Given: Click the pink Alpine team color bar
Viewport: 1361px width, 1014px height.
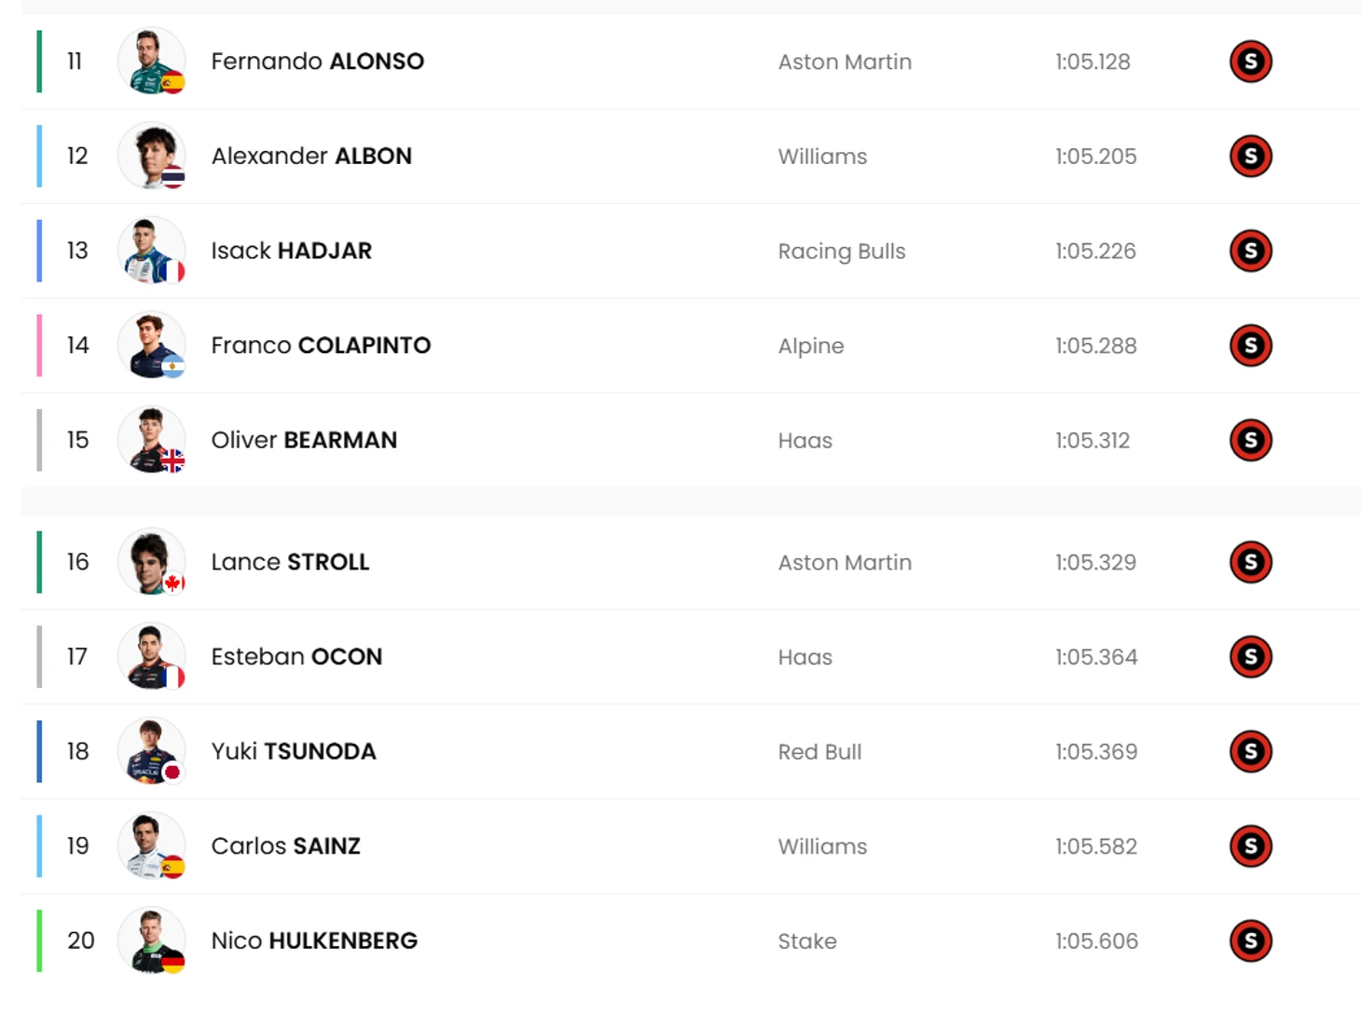Looking at the screenshot, I should (x=39, y=346).
